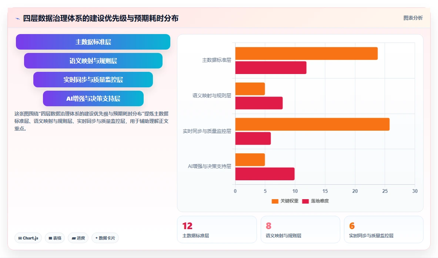Toggle the 关键权重 legend swatch
438x258 pixels.
coord(275,201)
